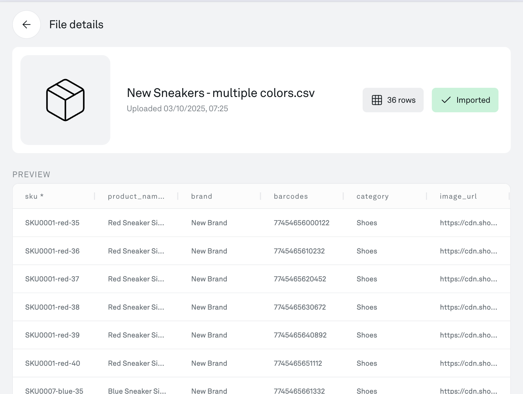Click the Imported checkmark icon
This screenshot has height=394, width=523.
point(446,100)
